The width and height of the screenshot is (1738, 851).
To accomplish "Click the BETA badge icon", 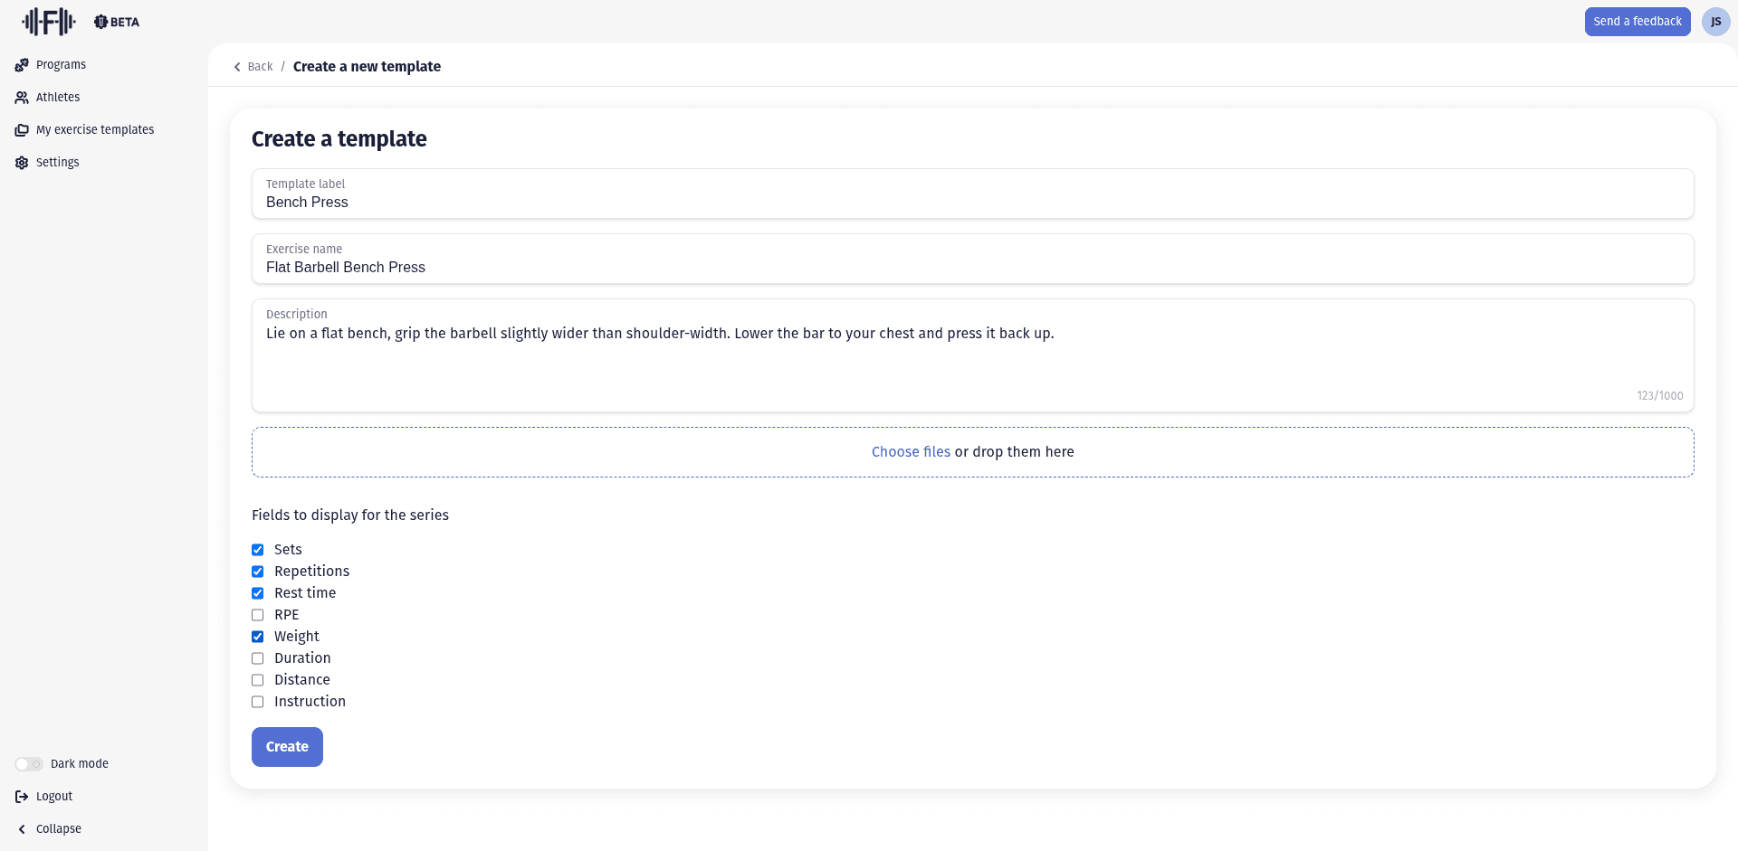I will click(x=101, y=22).
